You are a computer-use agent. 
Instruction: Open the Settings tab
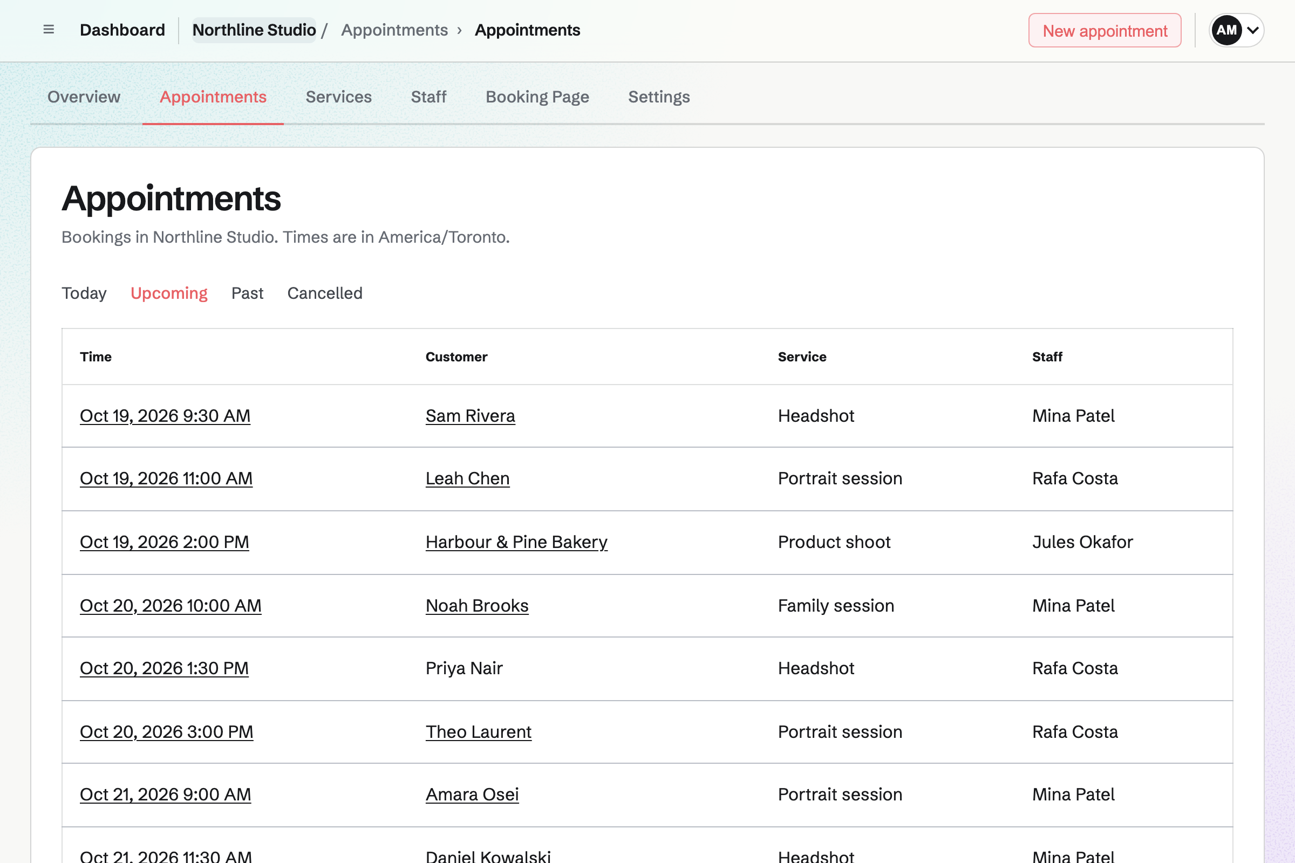coord(659,97)
